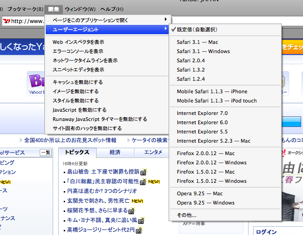Open キム・ヨナ不調、真央に追い風 headline
This screenshot has width=303, height=235.
(102, 220)
